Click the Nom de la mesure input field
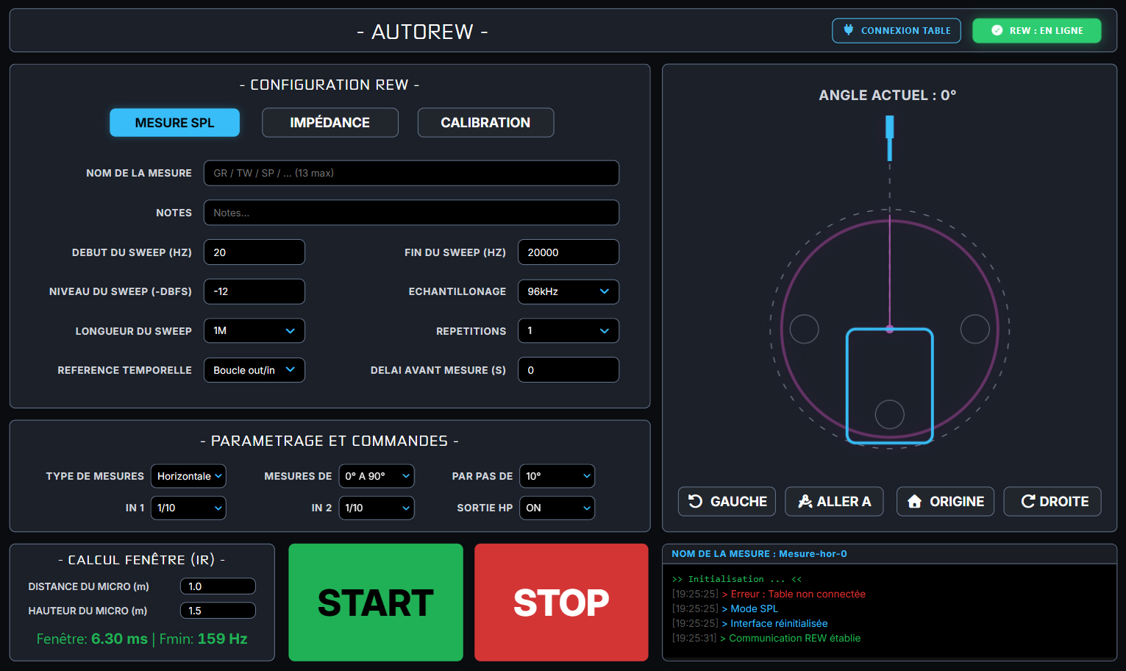Viewport: 1126px width, 671px height. (x=411, y=173)
